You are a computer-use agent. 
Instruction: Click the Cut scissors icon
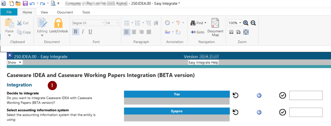click(x=19, y=23)
